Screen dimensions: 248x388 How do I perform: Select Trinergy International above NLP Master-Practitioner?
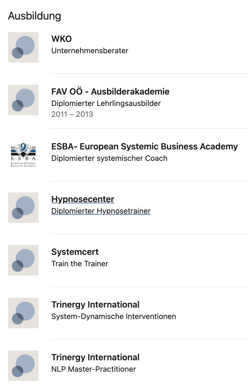click(x=96, y=357)
